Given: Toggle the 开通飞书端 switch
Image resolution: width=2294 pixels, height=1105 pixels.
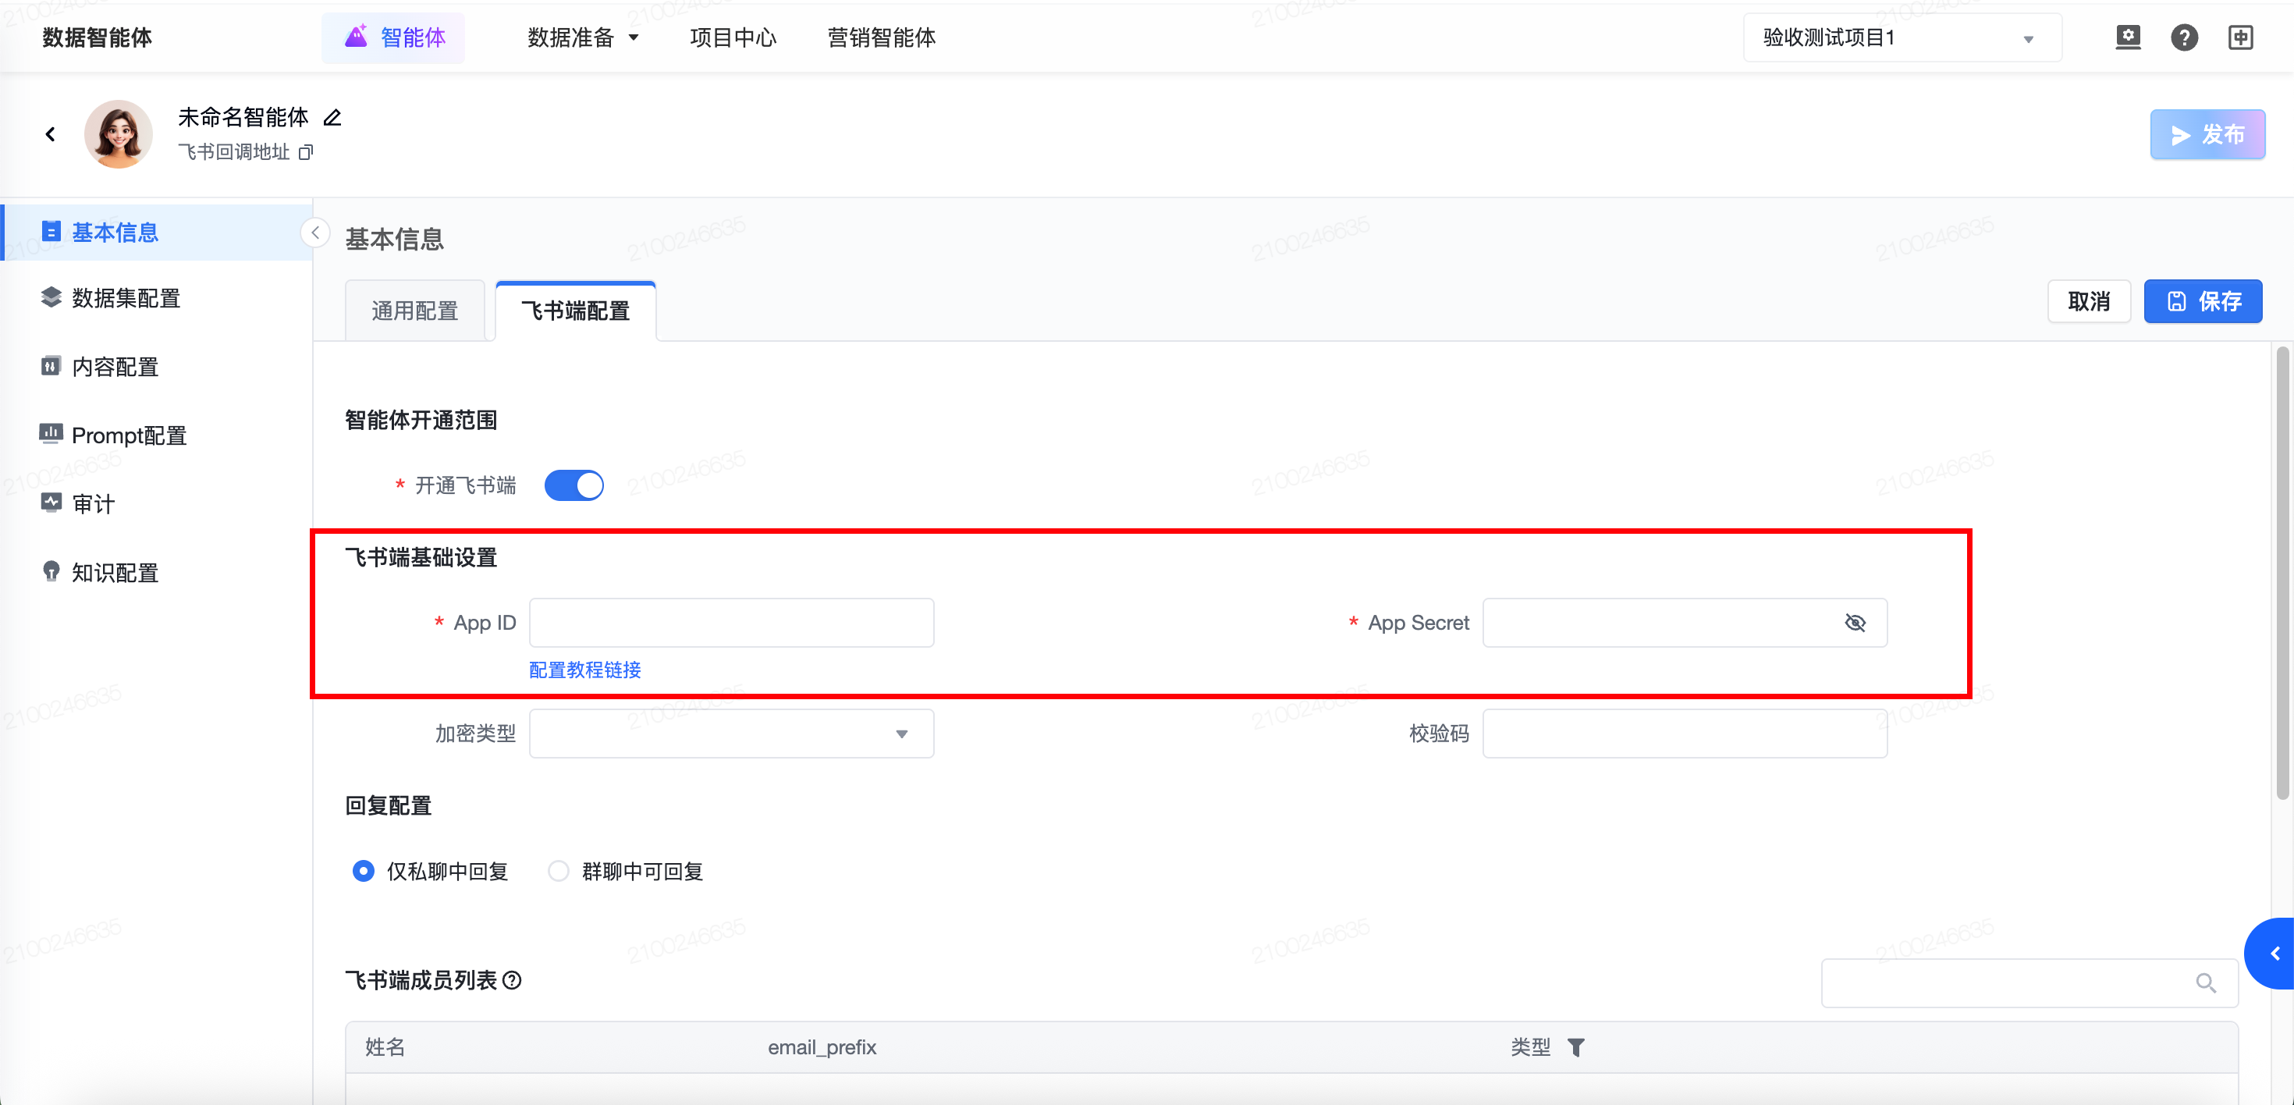Looking at the screenshot, I should [x=573, y=485].
